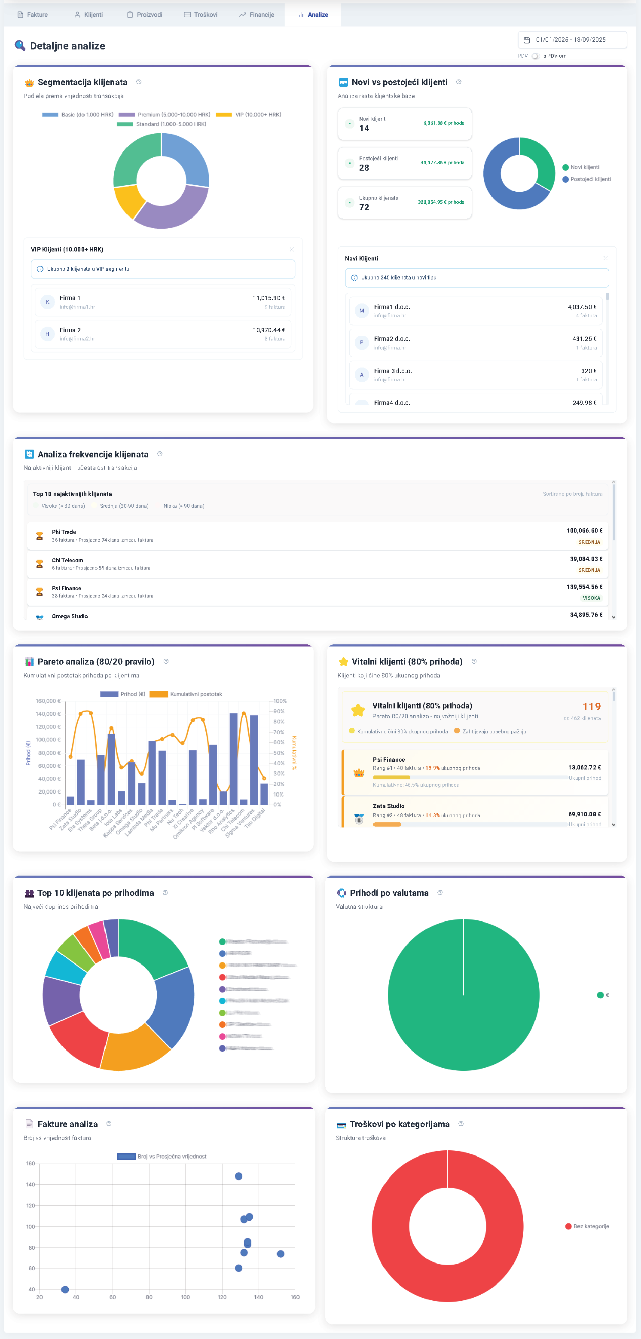Open help icon next to Top 10 klijenata po prihodima
The height and width of the screenshot is (1339, 641).
165,892
